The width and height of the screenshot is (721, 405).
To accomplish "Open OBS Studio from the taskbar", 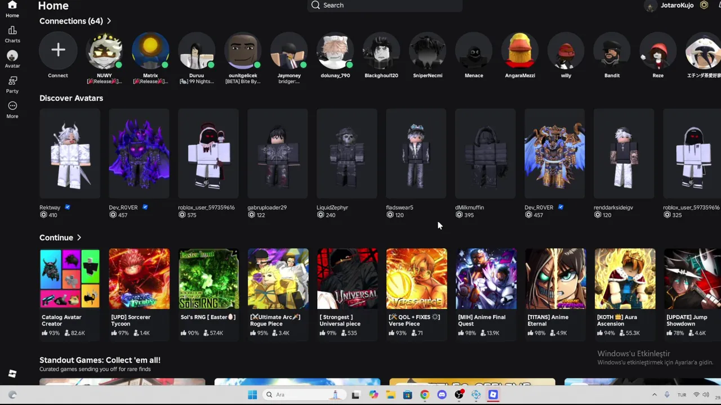I will pyautogui.click(x=459, y=394).
